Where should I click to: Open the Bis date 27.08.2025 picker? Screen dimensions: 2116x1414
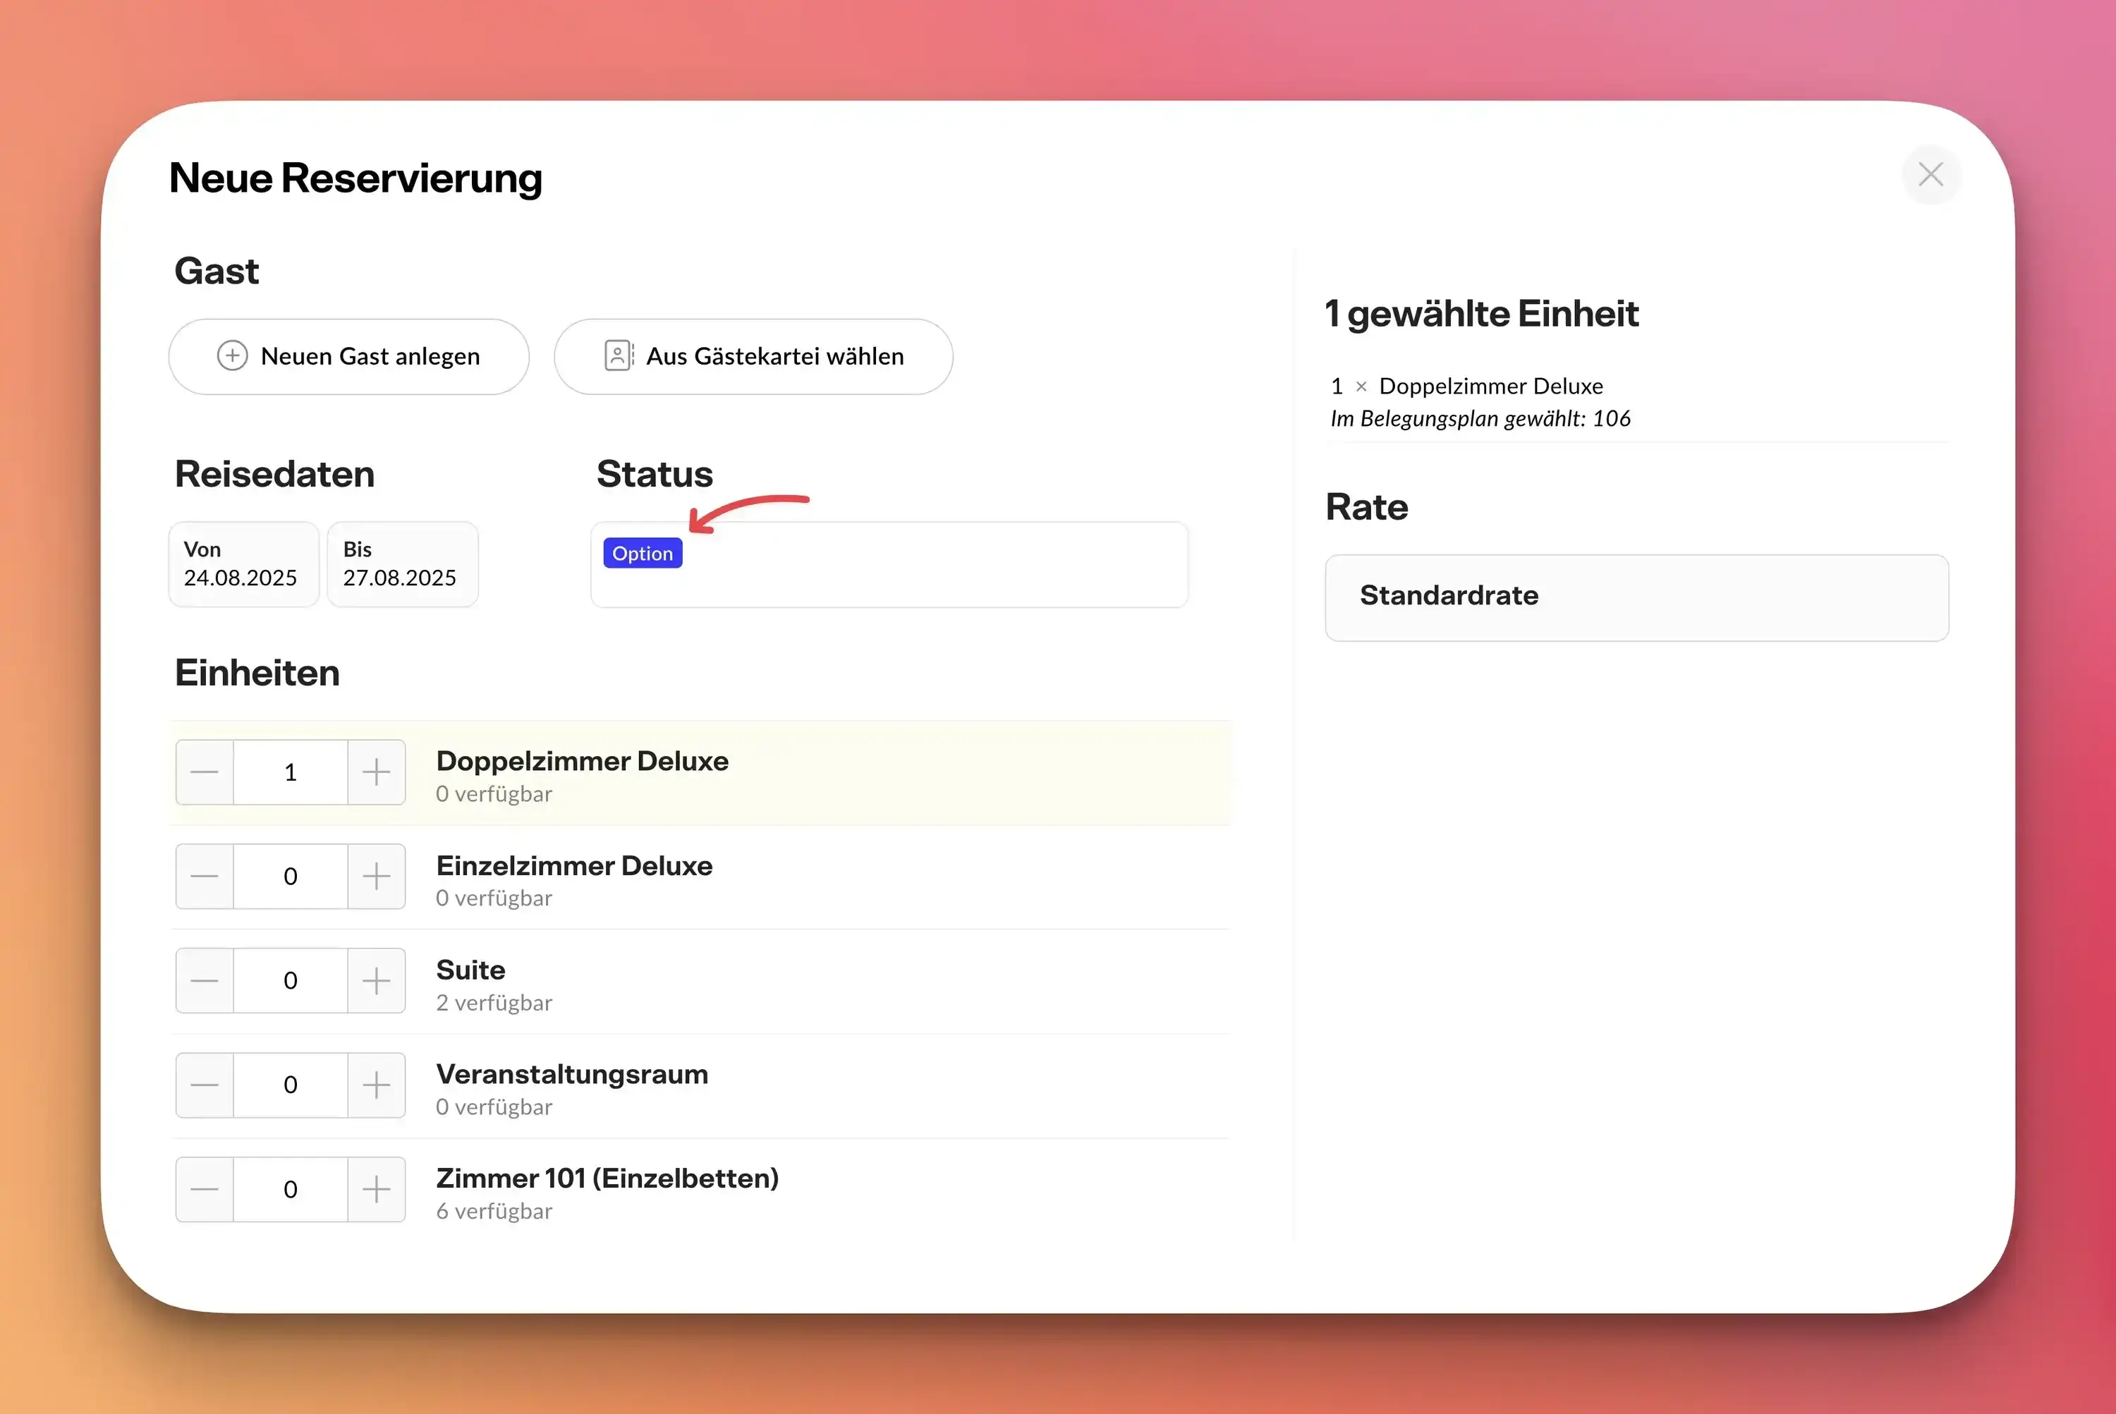pos(402,564)
